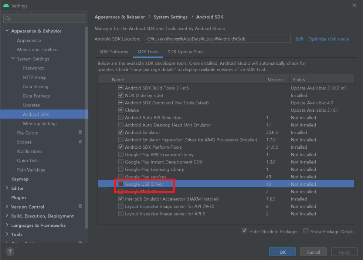363x260 pixels.
Task: Switch to SDK Platforms tab
Action: coord(113,52)
